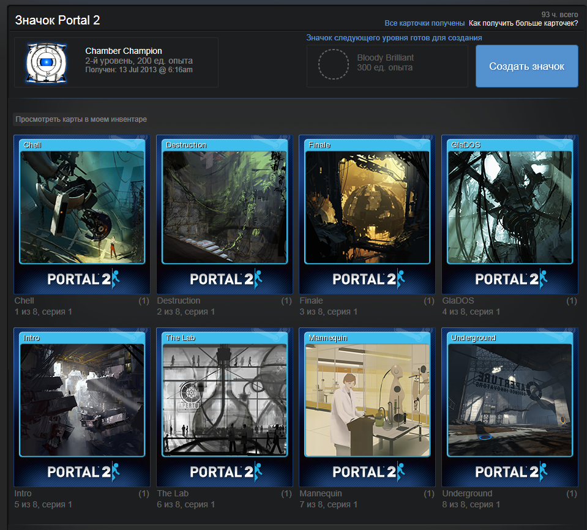This screenshot has width=587, height=530.
Task: Click the Chamber Champion badge title
Action: [124, 51]
